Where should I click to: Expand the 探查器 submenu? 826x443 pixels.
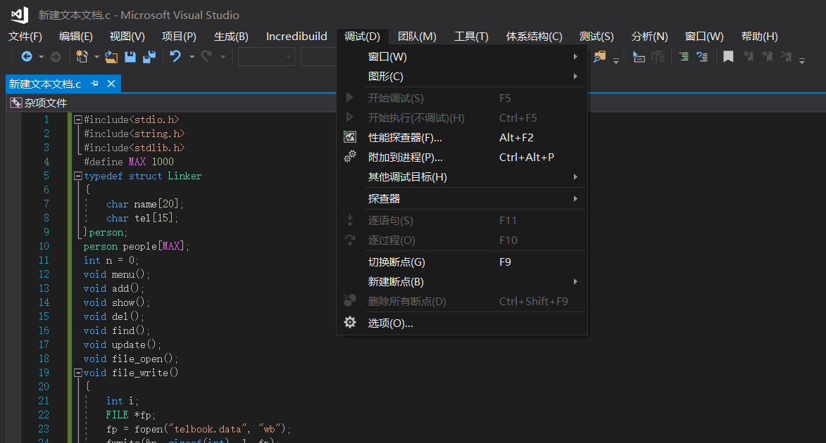pyautogui.click(x=576, y=198)
